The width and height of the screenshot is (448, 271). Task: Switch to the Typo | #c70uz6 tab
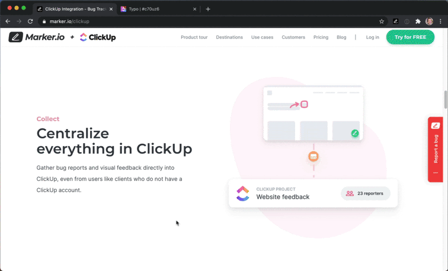158,9
